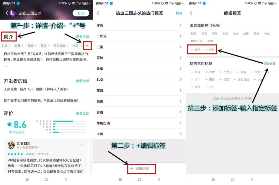
Task: Open the 二次元 row in 热门标签 list
Action: 139,36
